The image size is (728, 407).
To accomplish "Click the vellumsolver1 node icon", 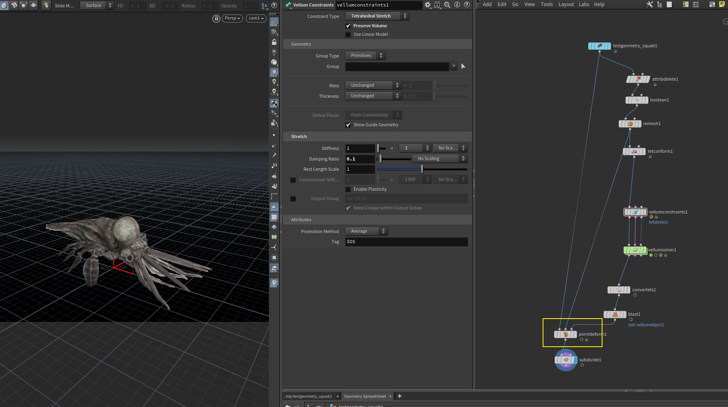I will coord(635,250).
